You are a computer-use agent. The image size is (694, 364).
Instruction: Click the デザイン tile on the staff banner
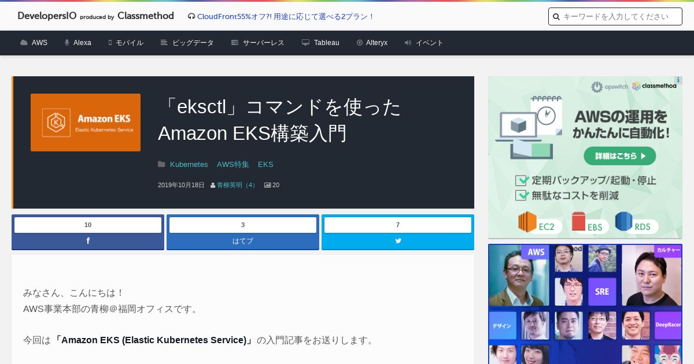502,326
